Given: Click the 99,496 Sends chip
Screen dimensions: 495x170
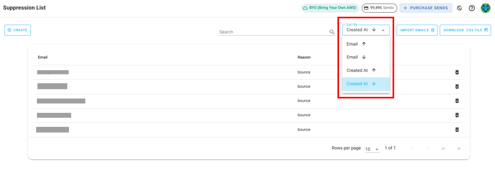Looking at the screenshot, I should pos(379,8).
